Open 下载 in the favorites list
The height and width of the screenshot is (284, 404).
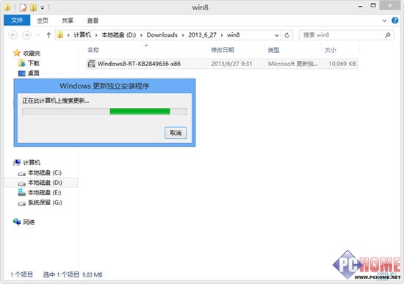(34, 63)
